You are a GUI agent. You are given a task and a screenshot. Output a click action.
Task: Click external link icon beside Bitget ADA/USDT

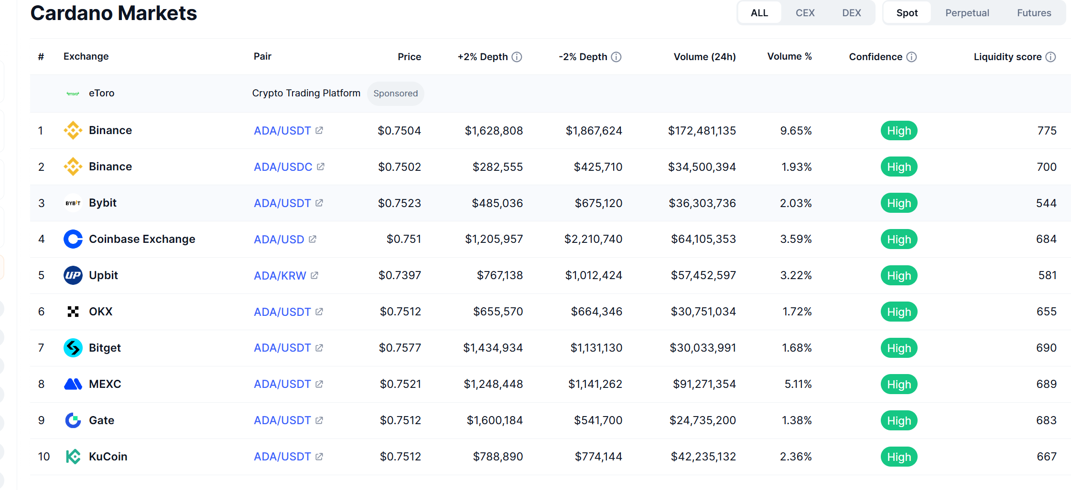tap(319, 348)
